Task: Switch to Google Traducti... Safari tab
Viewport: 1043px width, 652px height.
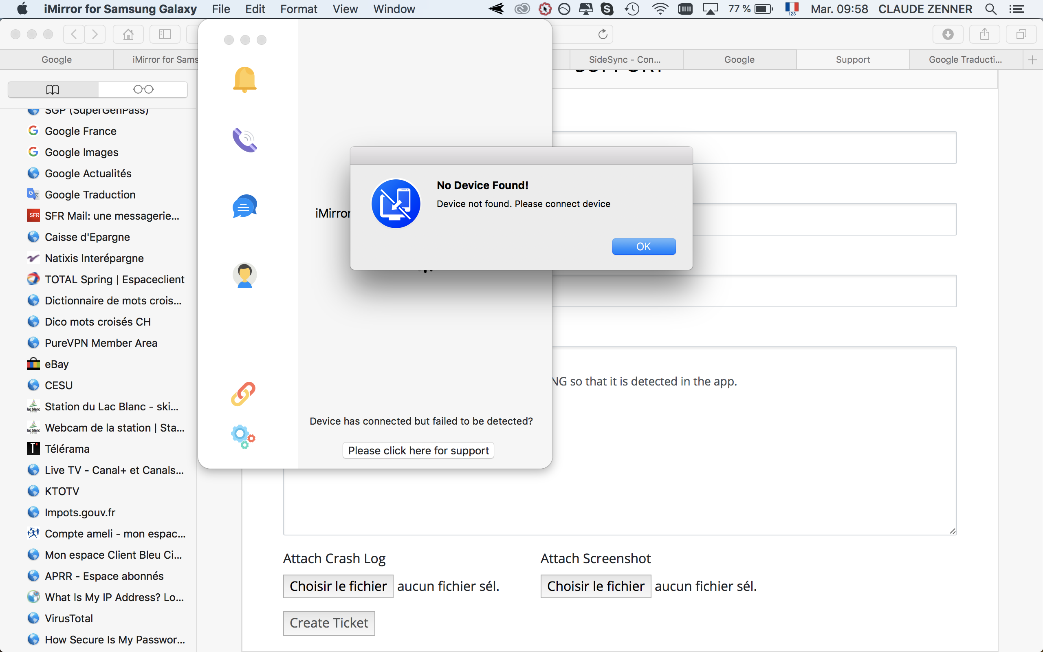Action: coord(966,59)
